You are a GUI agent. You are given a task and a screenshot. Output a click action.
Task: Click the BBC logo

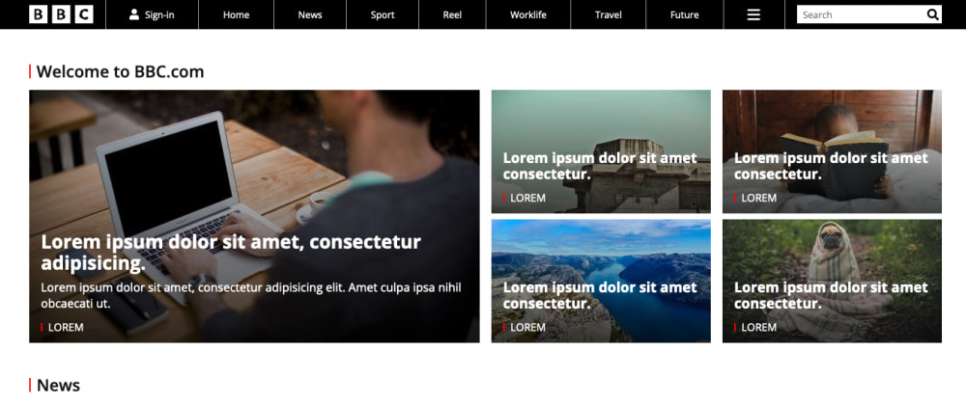tap(61, 14)
